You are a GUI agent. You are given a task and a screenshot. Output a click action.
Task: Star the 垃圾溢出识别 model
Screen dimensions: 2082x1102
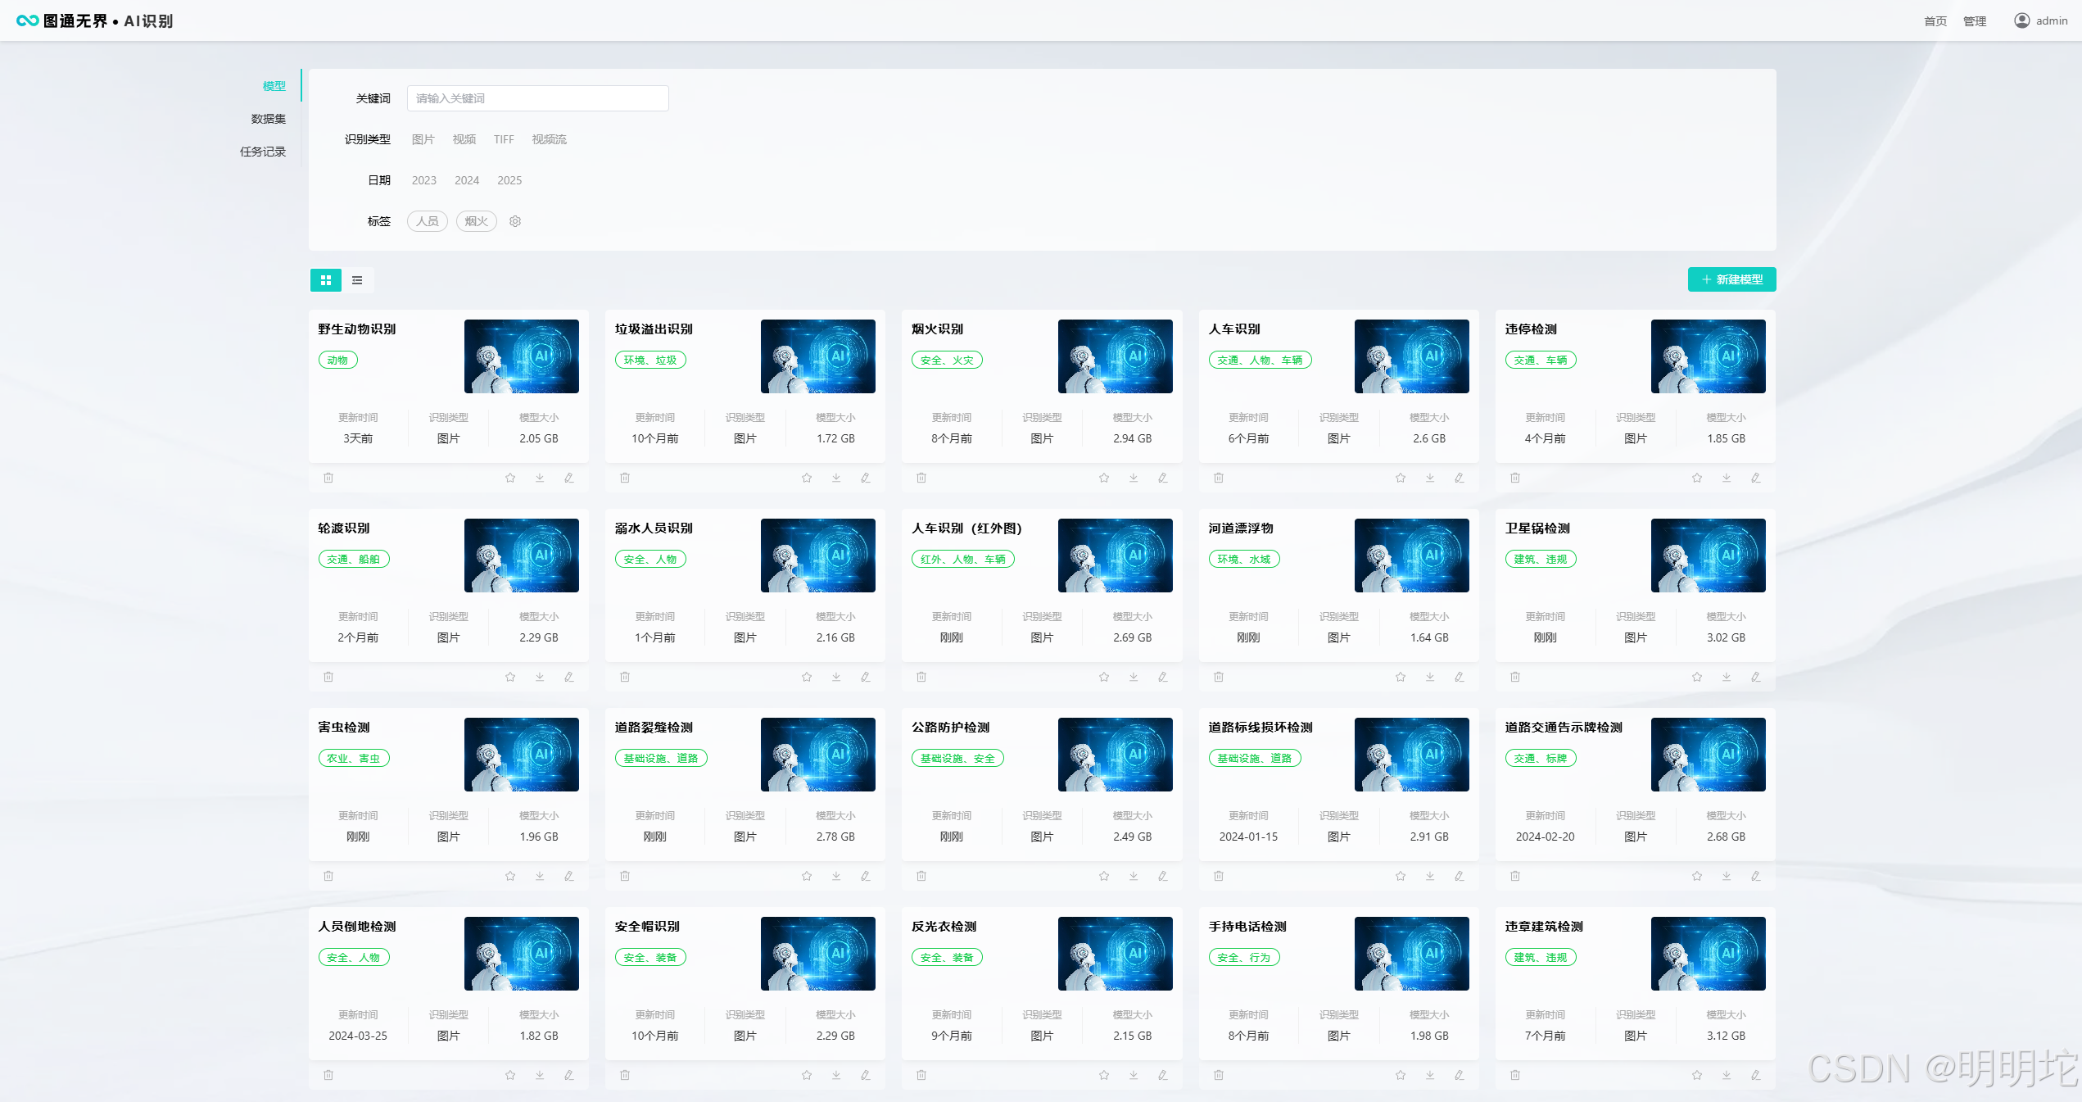[807, 478]
